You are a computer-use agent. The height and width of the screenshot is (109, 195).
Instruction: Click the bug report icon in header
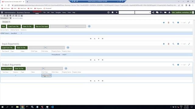(x=112, y=12)
